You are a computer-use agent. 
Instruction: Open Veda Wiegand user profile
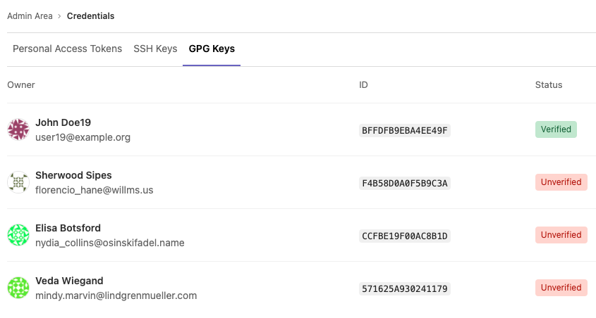69,281
